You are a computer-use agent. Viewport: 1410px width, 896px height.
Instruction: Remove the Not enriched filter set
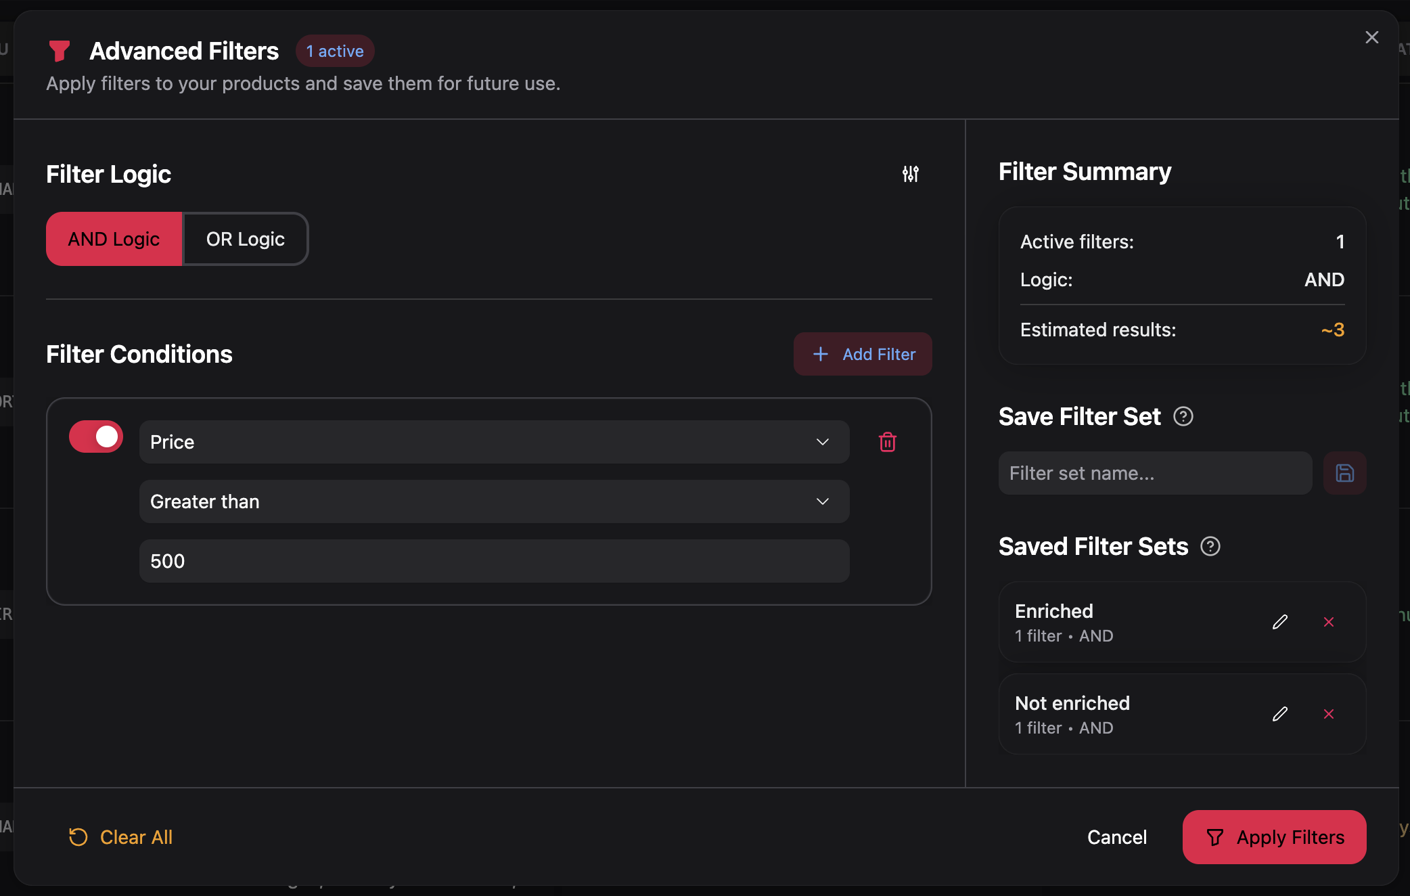(1328, 714)
